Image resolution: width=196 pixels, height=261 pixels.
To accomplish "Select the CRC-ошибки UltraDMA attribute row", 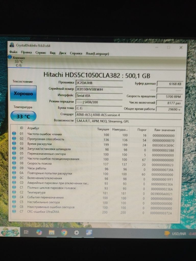I will pyautogui.click(x=95, y=212).
